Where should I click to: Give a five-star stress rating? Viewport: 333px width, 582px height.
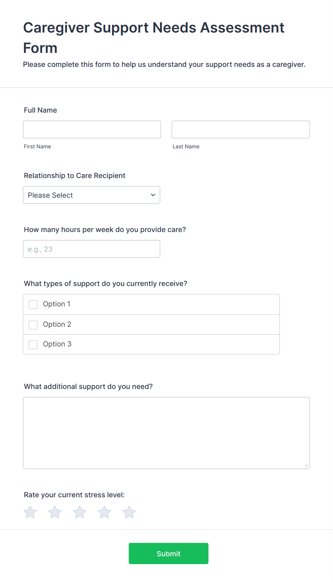129,512
